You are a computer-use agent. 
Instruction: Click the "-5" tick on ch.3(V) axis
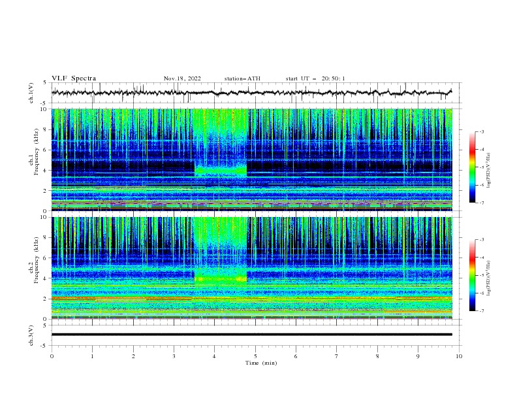(44, 346)
